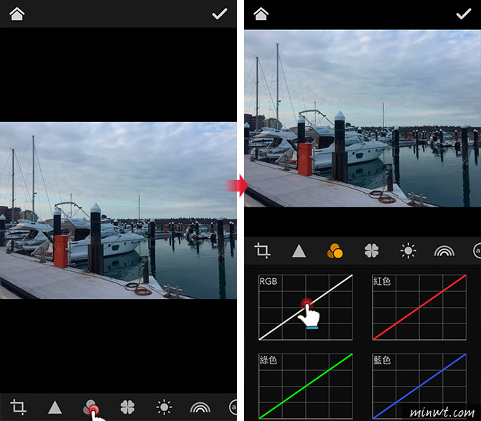Tap the highlighted orange color circles icon

click(x=335, y=250)
